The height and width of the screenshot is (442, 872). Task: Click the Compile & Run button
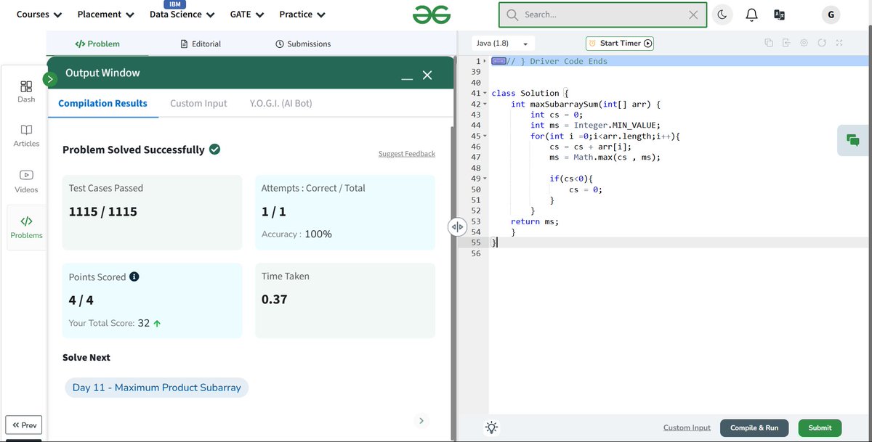click(x=754, y=428)
